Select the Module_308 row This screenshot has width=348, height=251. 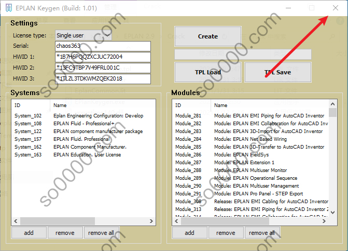tap(250, 201)
